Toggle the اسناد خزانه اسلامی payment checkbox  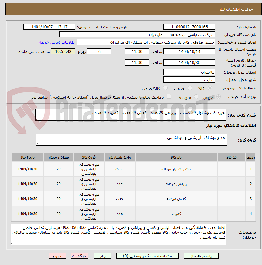(x=169, y=96)
